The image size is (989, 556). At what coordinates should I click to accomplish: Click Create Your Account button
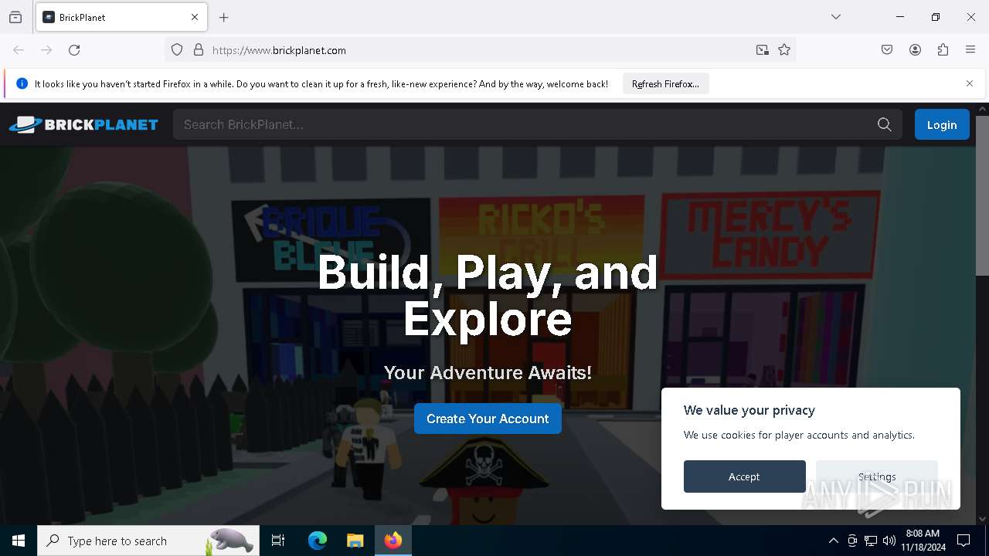pos(488,419)
